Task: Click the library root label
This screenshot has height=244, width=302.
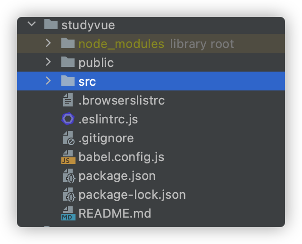Action: (x=202, y=44)
